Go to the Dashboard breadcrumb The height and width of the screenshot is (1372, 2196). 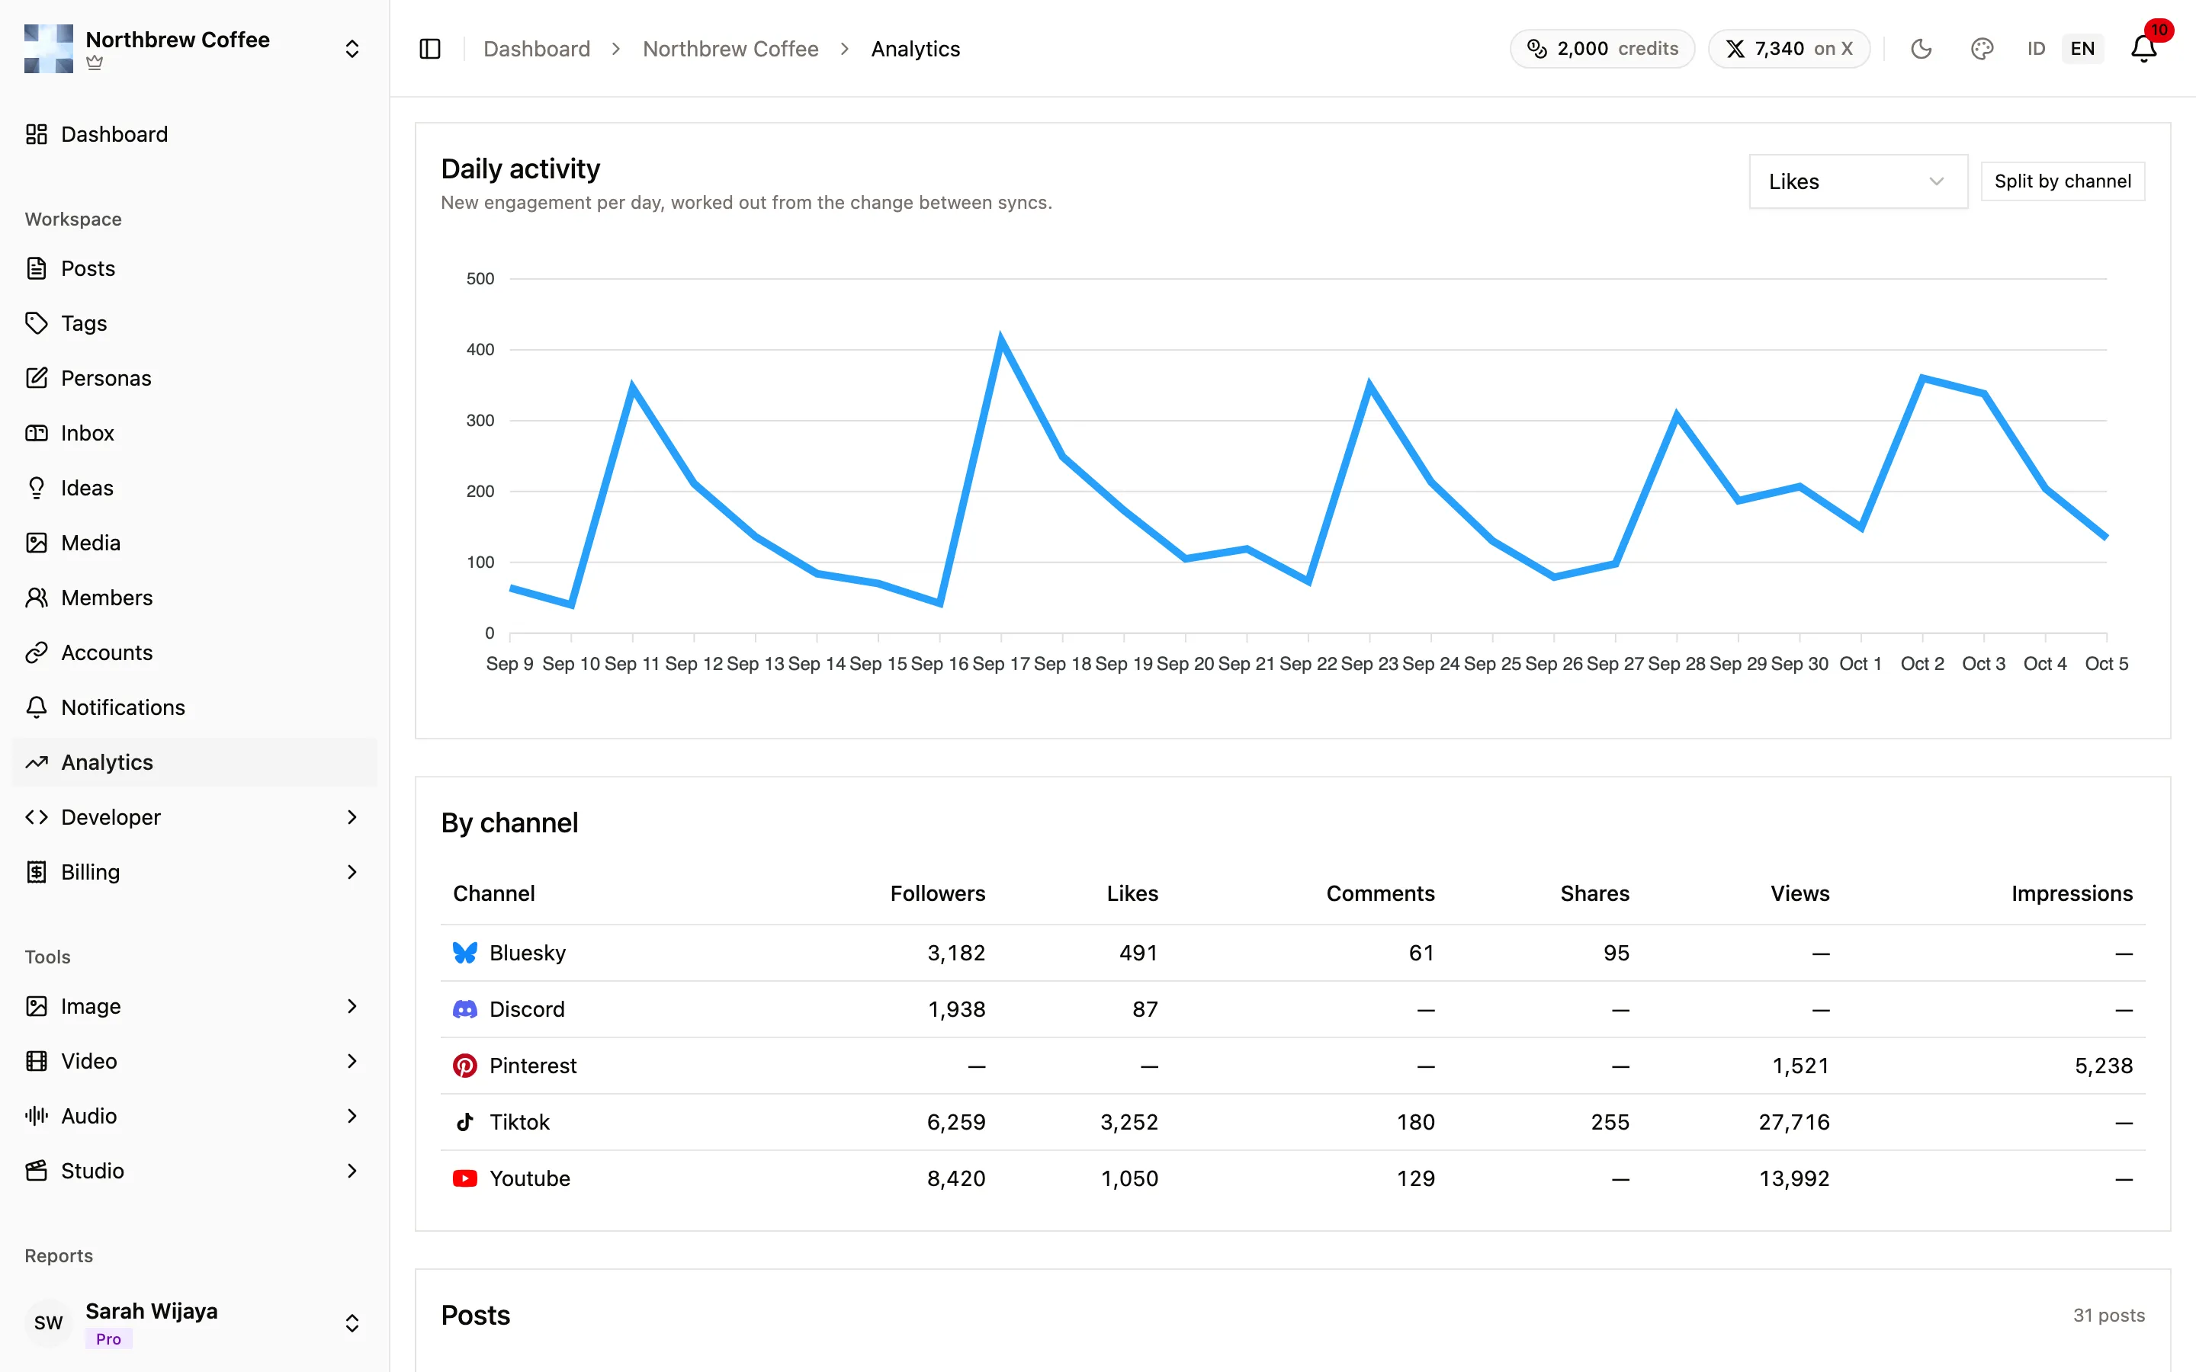(x=536, y=49)
